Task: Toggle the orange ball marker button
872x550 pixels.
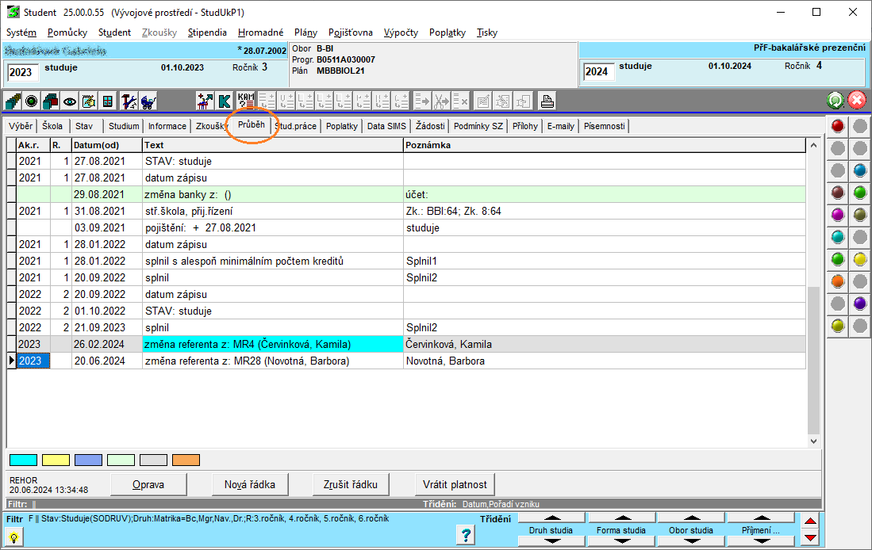Action: coord(837,281)
